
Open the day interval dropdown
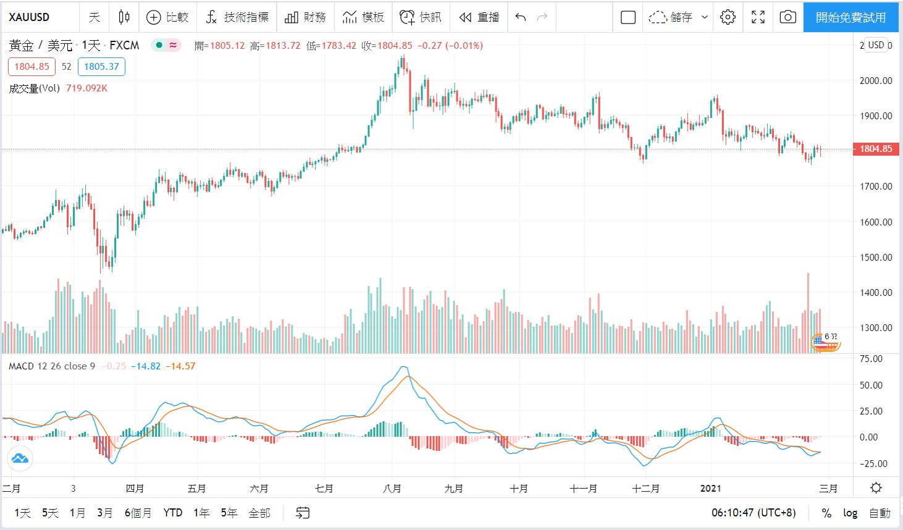coord(94,17)
